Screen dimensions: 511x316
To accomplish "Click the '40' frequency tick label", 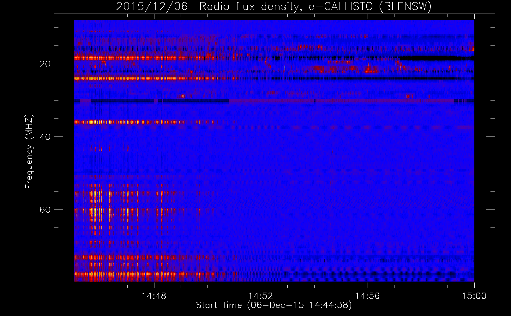I will 45,137.
